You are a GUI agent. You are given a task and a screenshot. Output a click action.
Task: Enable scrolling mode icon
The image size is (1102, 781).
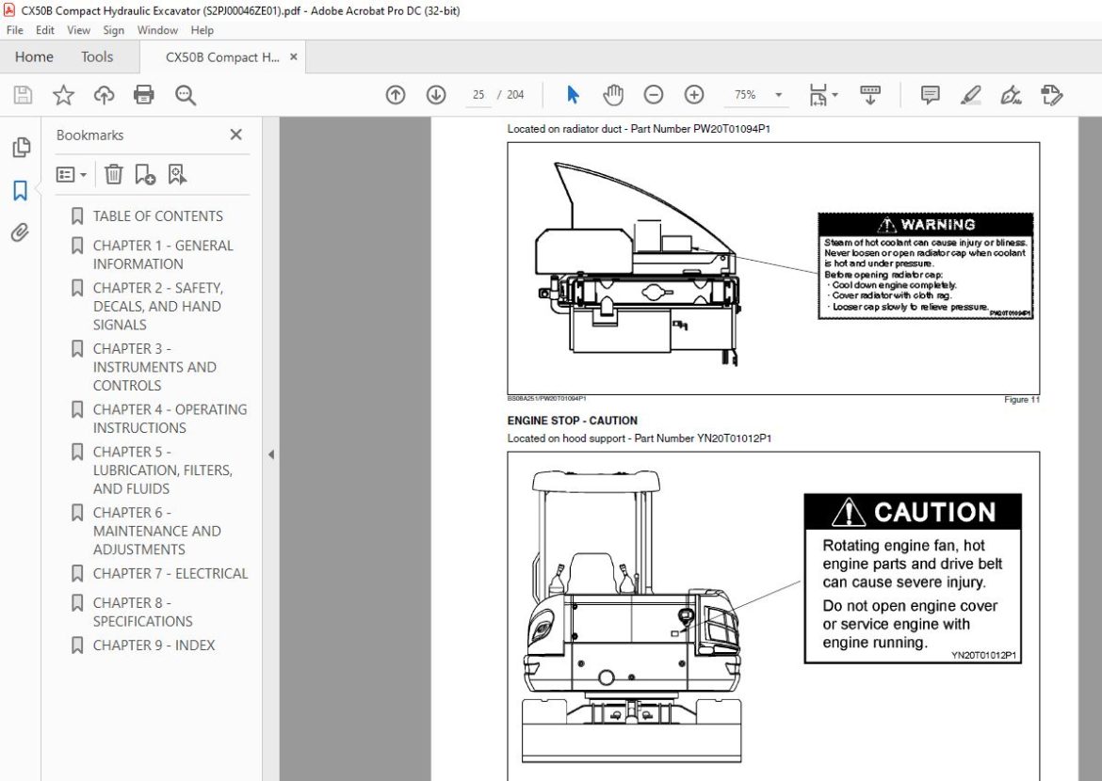[870, 95]
